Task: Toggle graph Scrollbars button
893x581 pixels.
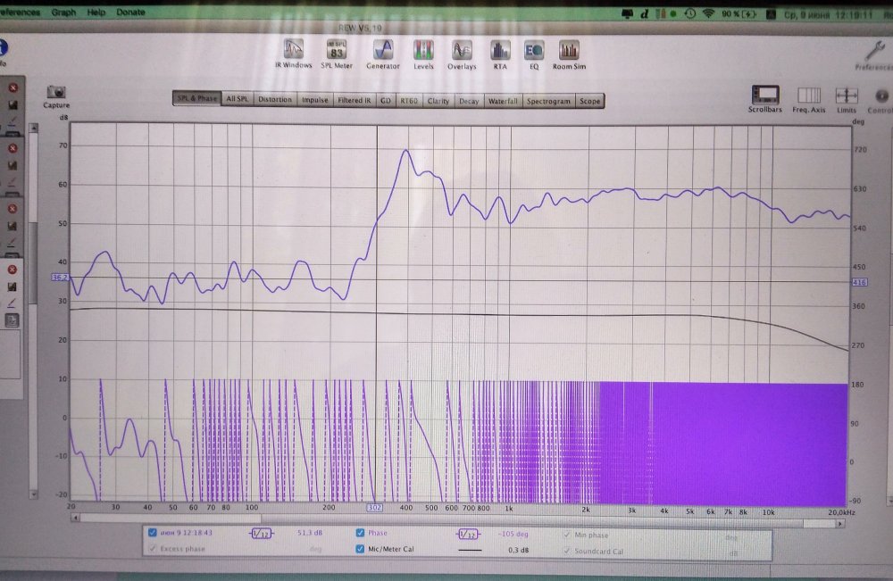Action: (x=765, y=95)
